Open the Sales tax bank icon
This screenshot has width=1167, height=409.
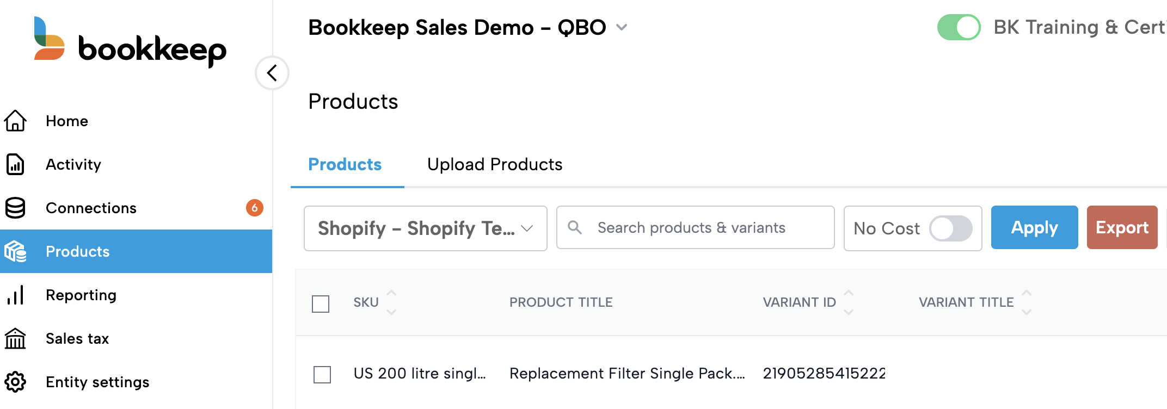15,338
